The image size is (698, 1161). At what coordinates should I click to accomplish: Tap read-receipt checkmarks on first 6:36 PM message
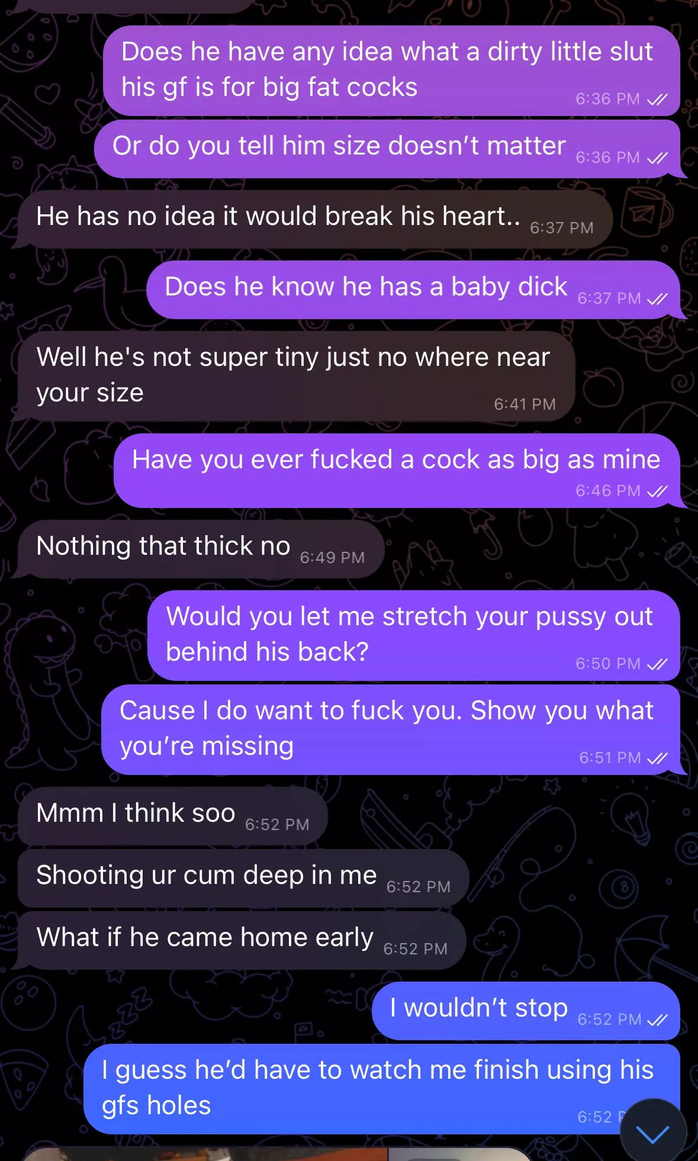pyautogui.click(x=657, y=99)
